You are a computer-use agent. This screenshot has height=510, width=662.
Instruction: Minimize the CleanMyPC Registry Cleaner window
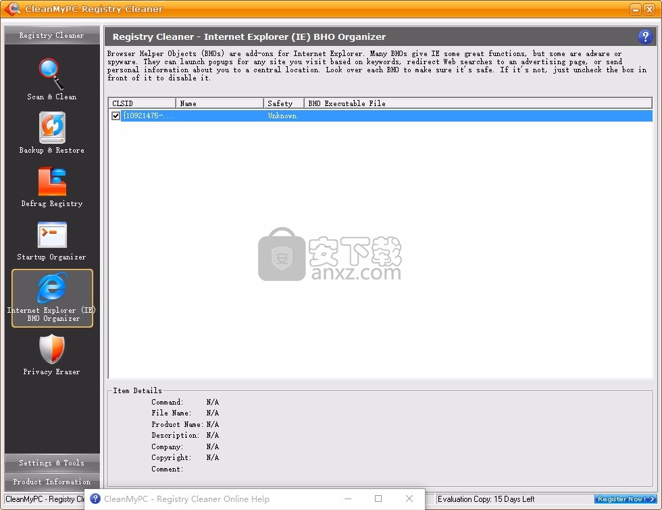click(x=636, y=9)
